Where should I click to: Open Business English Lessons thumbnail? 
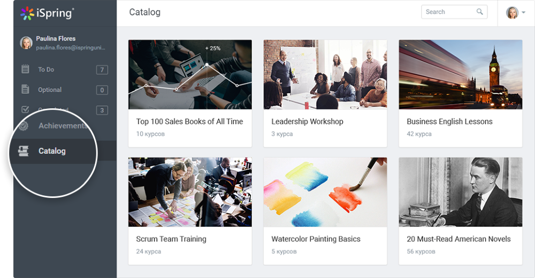click(x=460, y=75)
